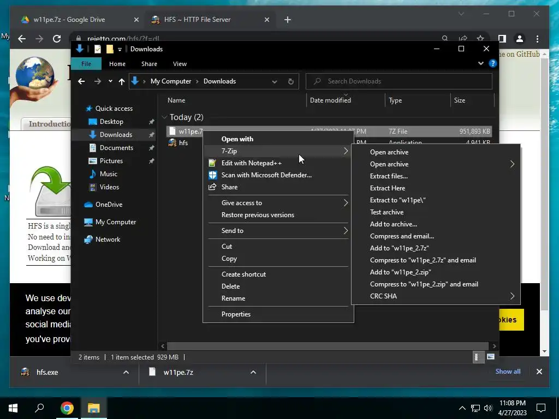Expand the CRC SHA submenu

click(x=512, y=296)
